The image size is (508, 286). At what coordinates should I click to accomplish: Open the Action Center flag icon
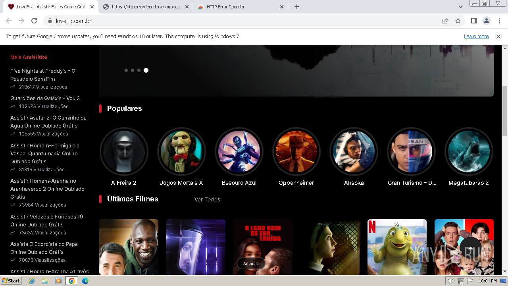tap(470, 281)
